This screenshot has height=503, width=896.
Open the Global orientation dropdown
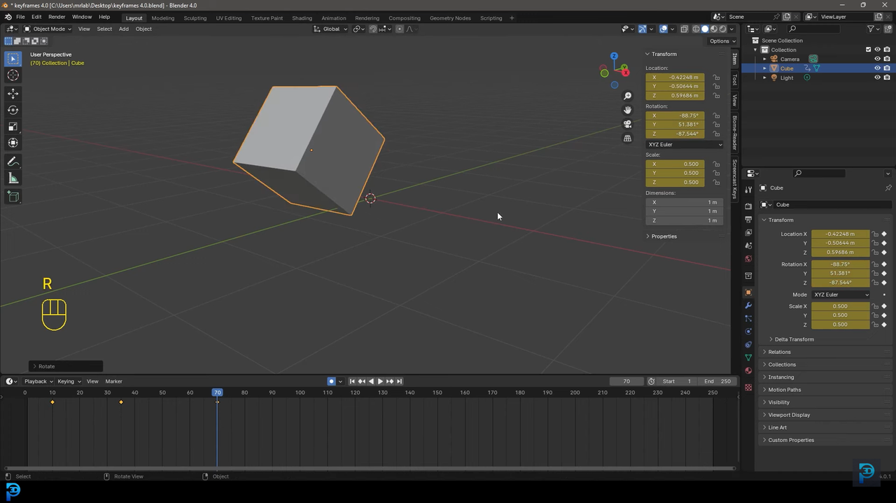(329, 29)
